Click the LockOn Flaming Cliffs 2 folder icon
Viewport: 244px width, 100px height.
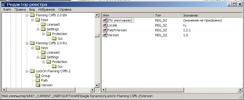[x=32, y=71]
